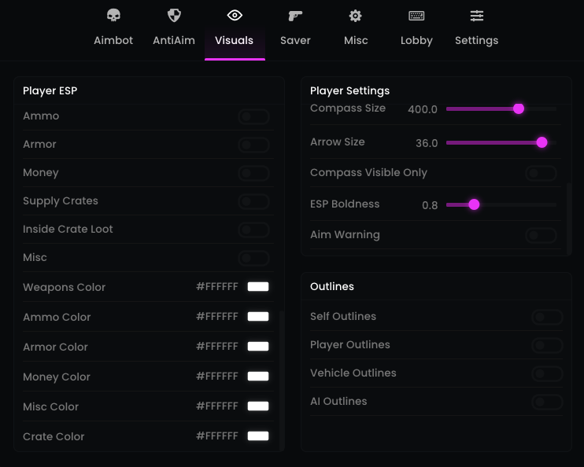Turn on Aim Warning switch
Image resolution: width=584 pixels, height=467 pixels.
[x=541, y=235]
